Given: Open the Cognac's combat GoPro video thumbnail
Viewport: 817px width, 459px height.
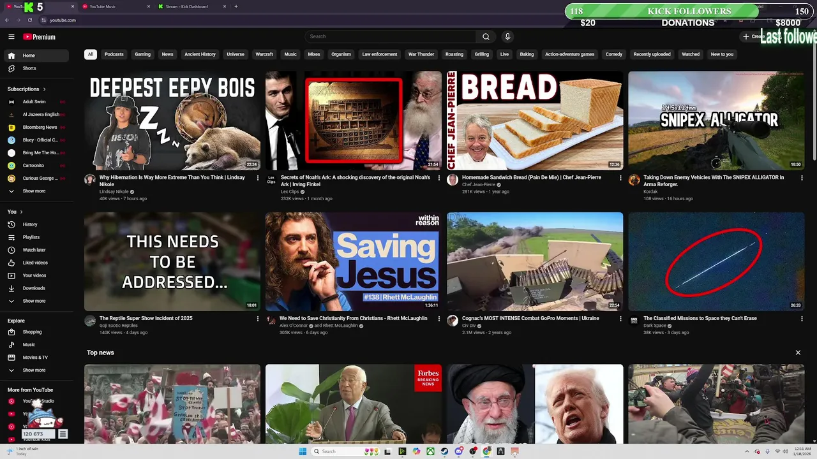Looking at the screenshot, I should point(535,261).
